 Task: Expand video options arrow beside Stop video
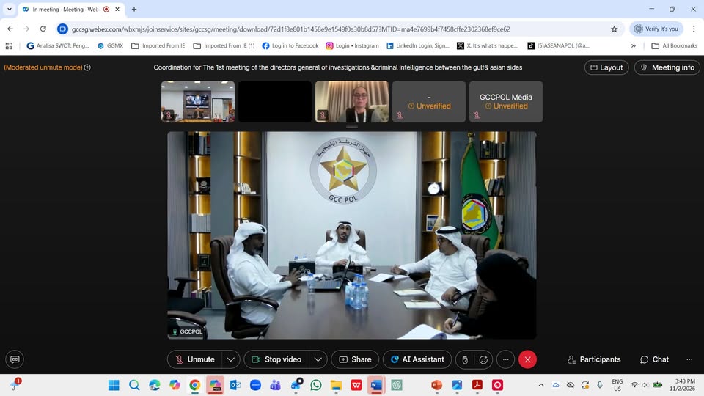[318, 359]
